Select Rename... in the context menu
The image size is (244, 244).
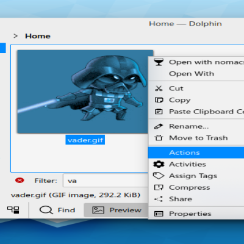(196, 126)
